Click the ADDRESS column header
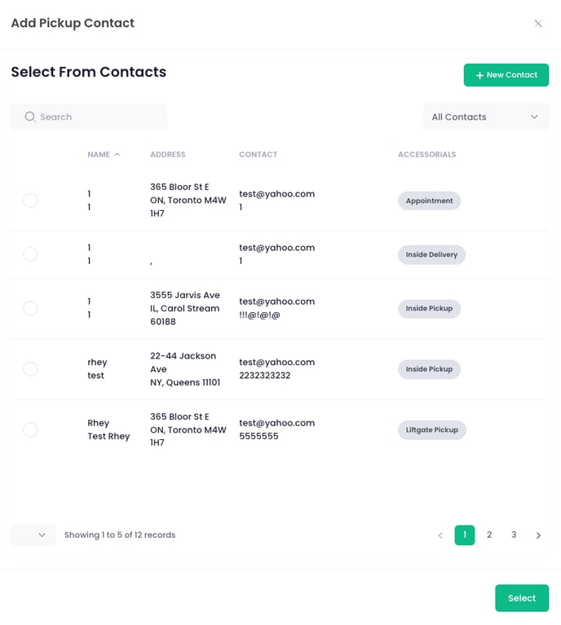The image size is (561, 625). (168, 154)
